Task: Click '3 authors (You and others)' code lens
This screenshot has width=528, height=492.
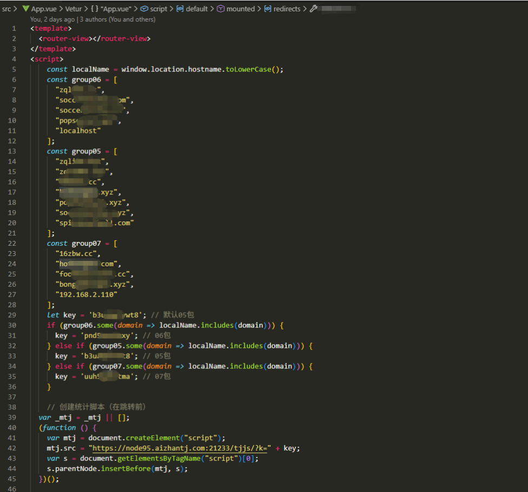Action: pyautogui.click(x=117, y=19)
